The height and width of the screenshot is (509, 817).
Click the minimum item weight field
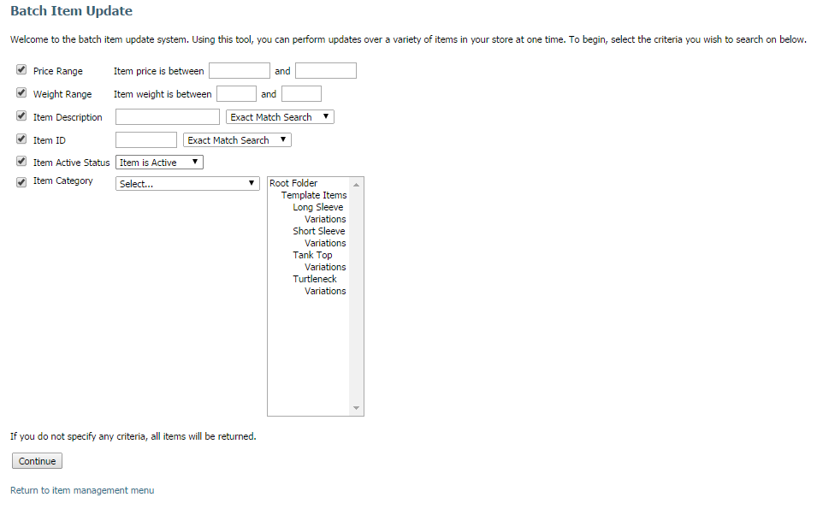[237, 94]
